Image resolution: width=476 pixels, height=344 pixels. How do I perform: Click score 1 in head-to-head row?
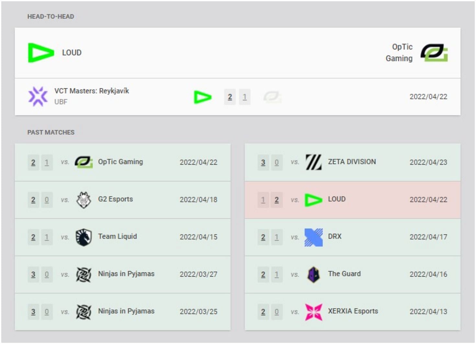(x=244, y=97)
